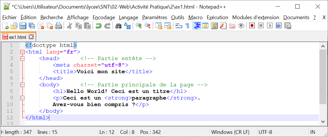328x137 pixels.
Task: Click the Save recorded macro icon
Action: [x=288, y=26]
